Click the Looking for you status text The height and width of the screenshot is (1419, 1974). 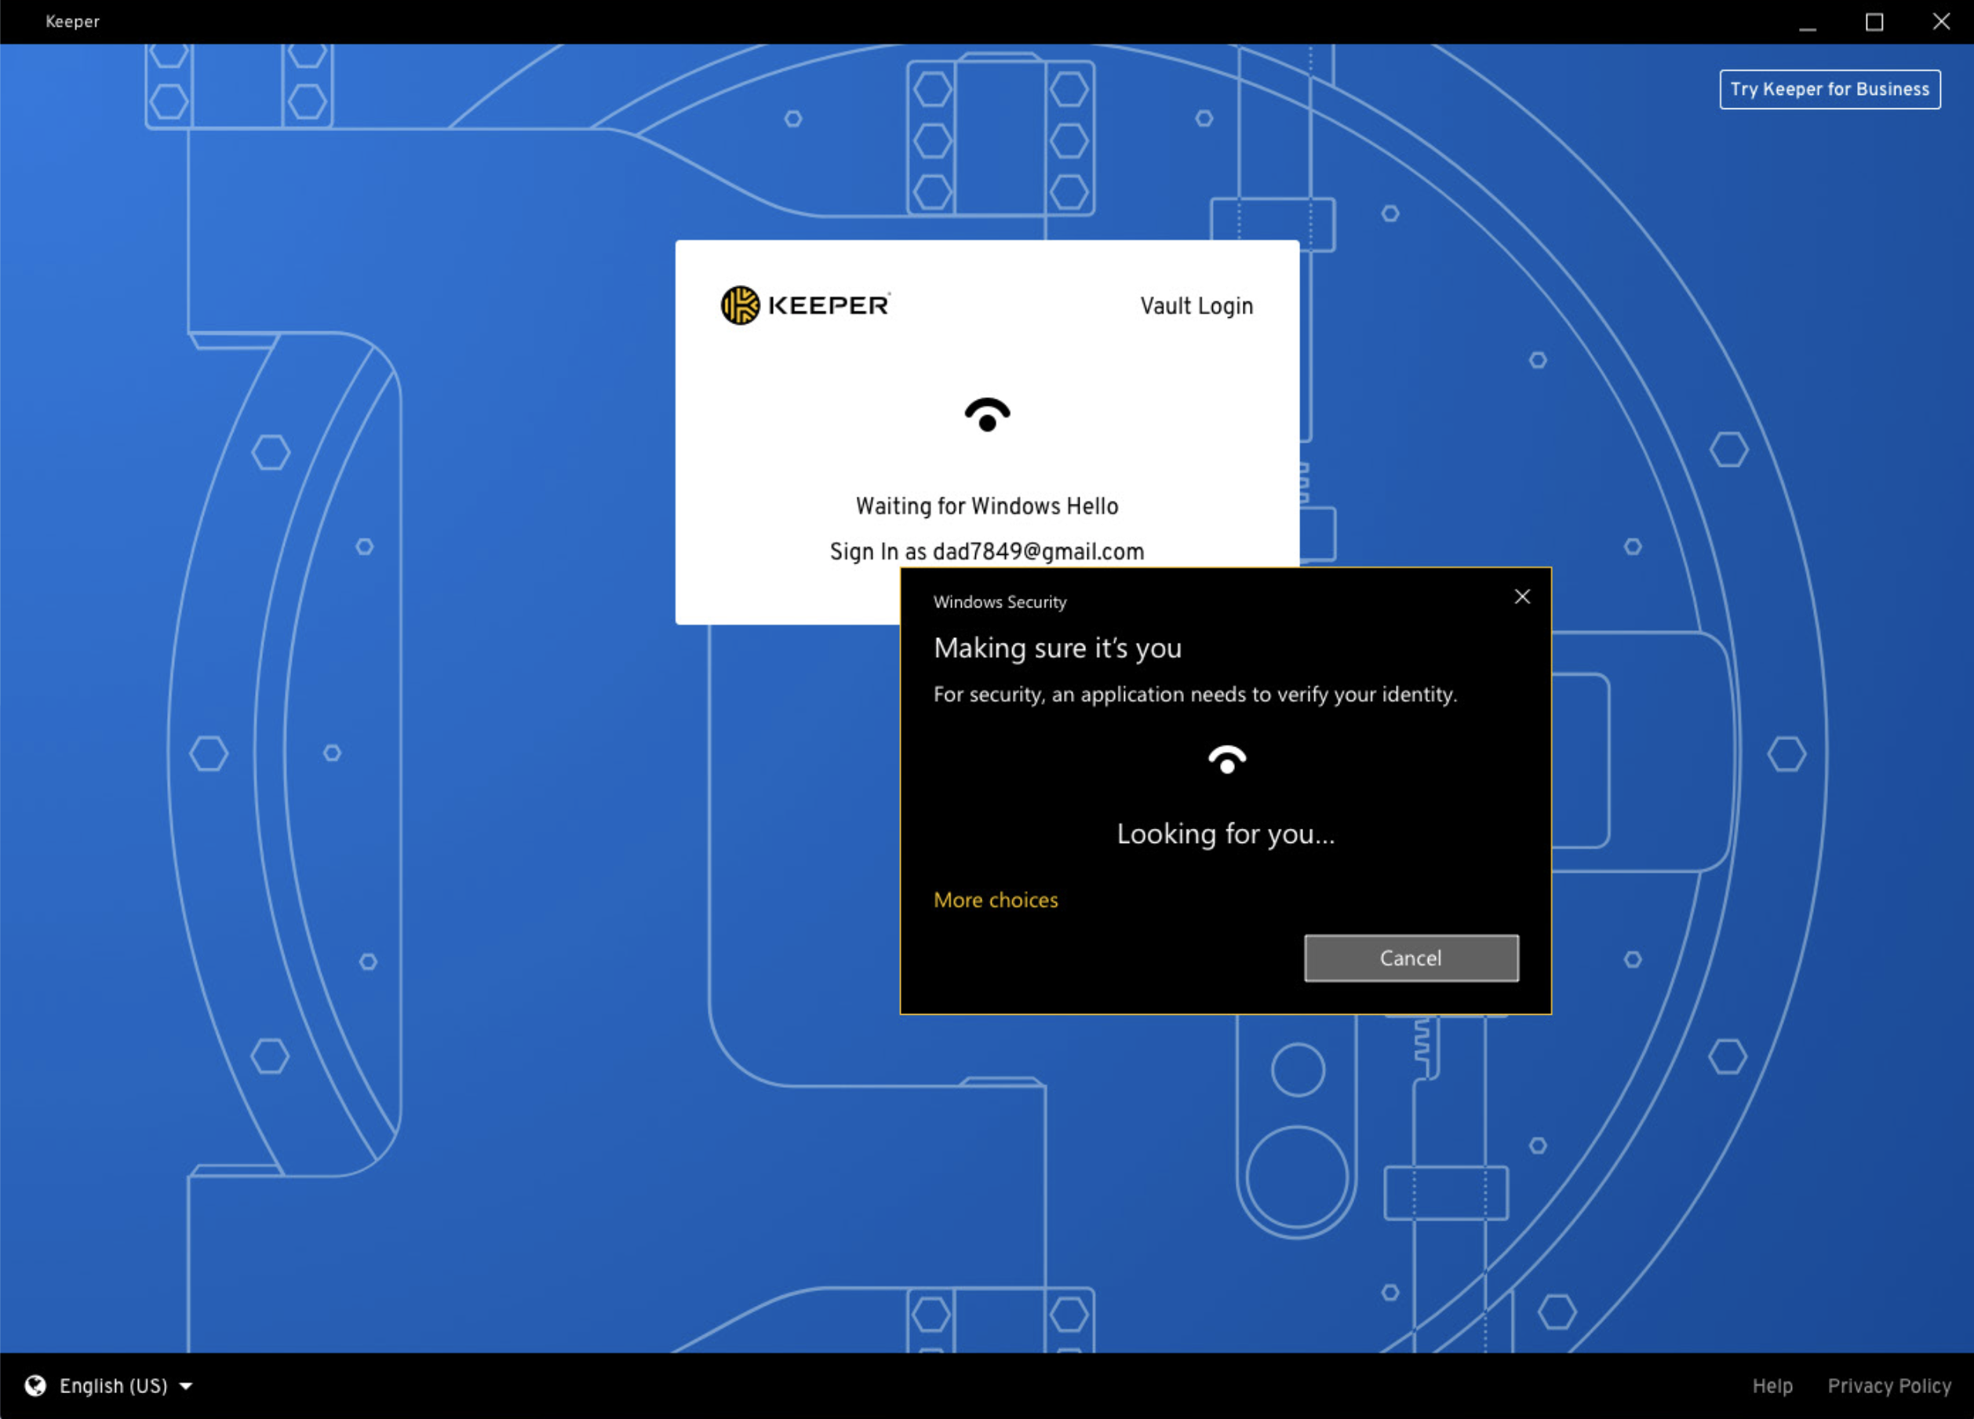pos(1226,834)
